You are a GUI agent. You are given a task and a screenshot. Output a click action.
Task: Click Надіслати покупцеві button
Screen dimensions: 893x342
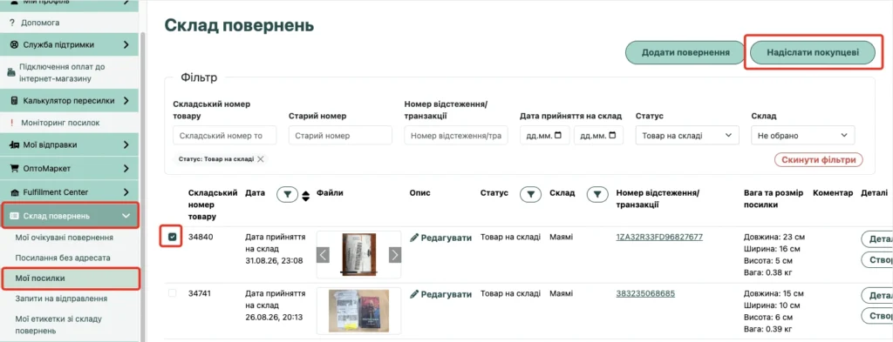tap(812, 52)
